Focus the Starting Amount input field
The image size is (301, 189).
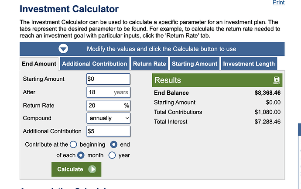tap(109, 79)
